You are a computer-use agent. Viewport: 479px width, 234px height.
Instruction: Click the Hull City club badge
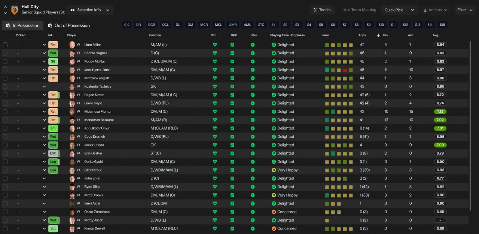point(15,10)
